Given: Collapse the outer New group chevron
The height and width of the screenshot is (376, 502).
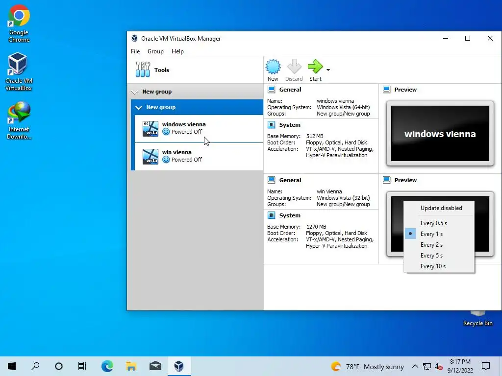Looking at the screenshot, I should point(135,92).
